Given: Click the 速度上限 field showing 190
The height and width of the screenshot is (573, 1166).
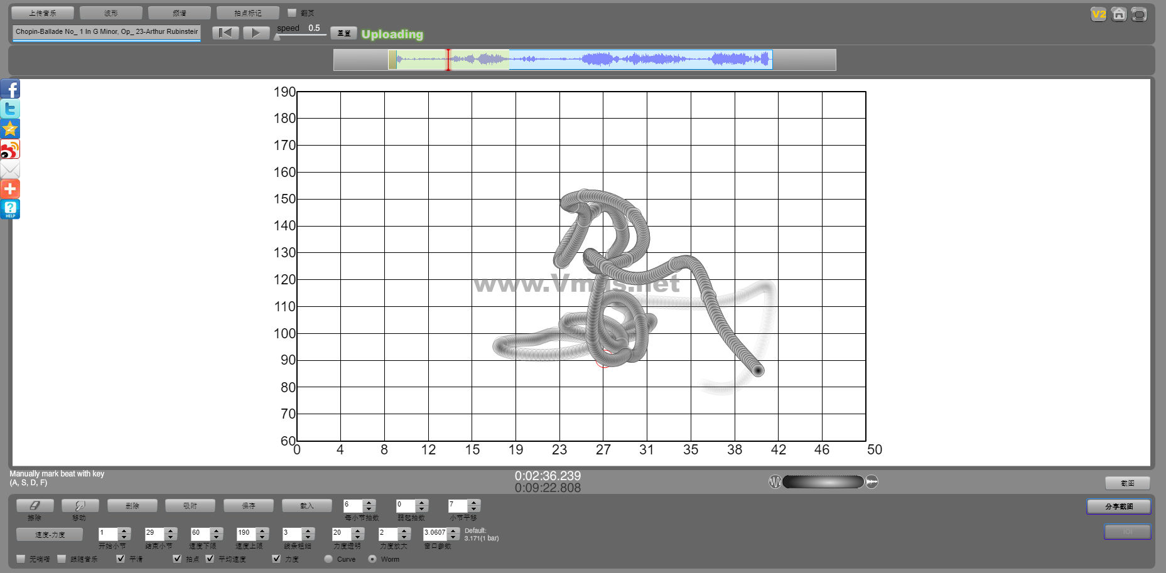Looking at the screenshot, I should [246, 533].
